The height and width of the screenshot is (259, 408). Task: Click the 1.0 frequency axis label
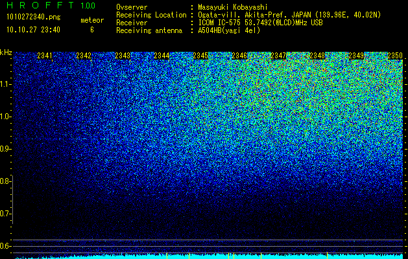pos(5,117)
